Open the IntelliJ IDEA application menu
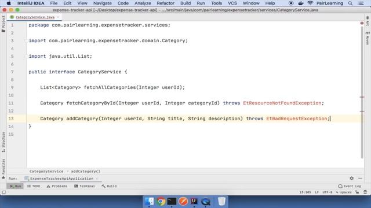The image size is (371, 208). click(31, 3)
